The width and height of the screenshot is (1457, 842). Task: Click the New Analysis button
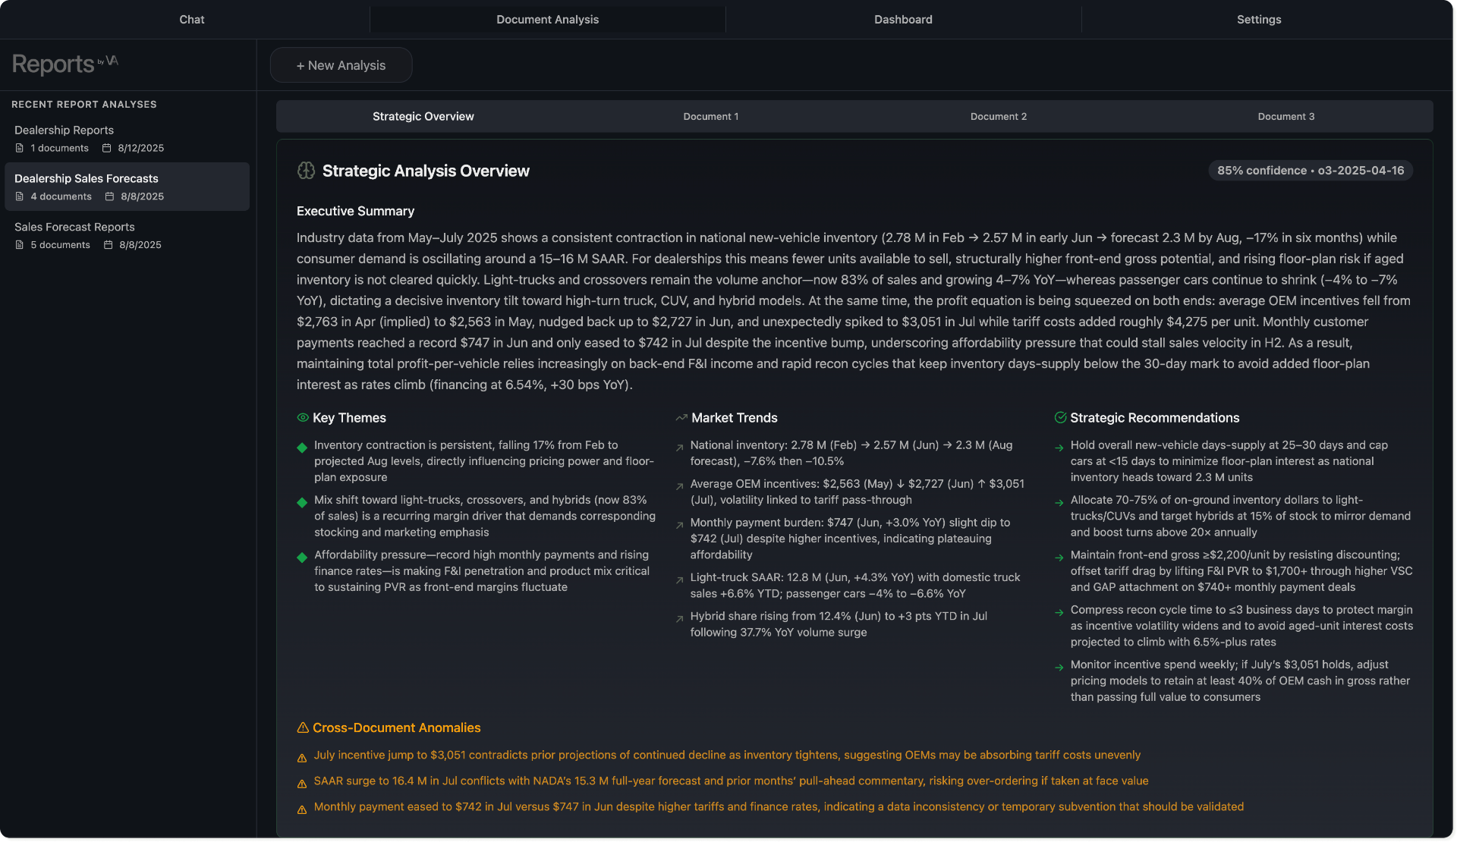coord(341,65)
